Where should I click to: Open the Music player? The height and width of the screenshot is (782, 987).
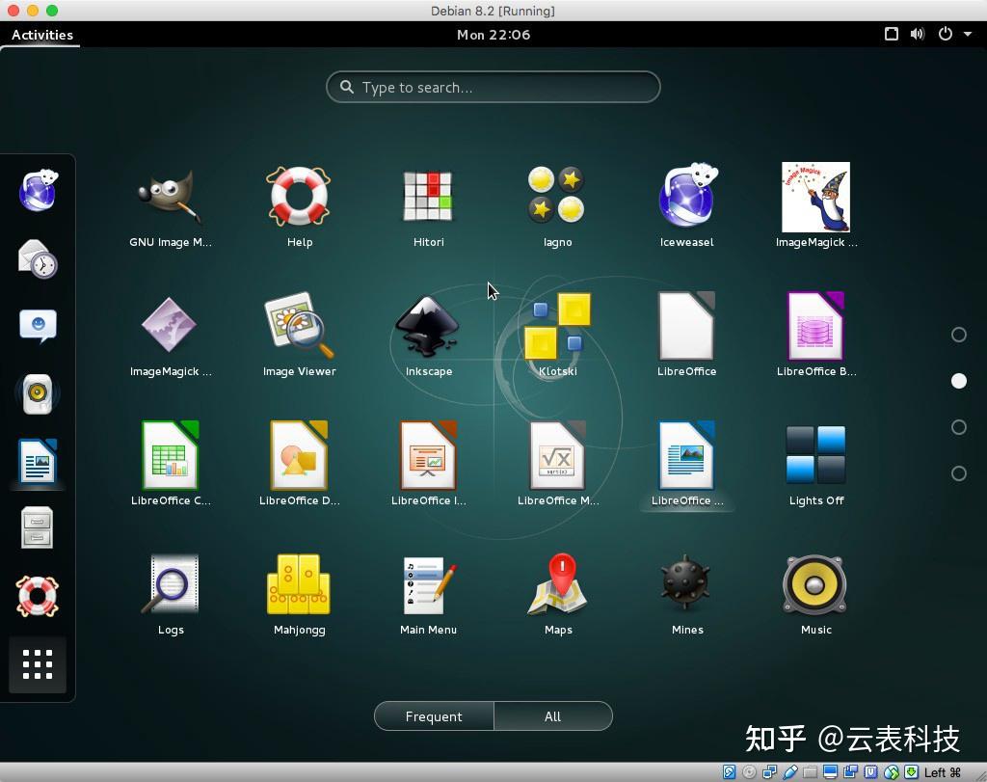coord(815,594)
